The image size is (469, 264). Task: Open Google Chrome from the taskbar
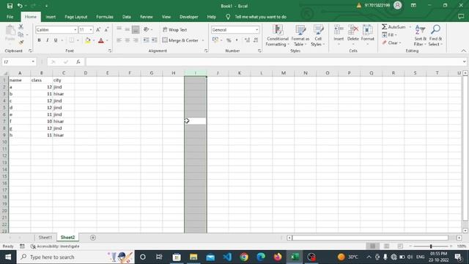click(244, 257)
